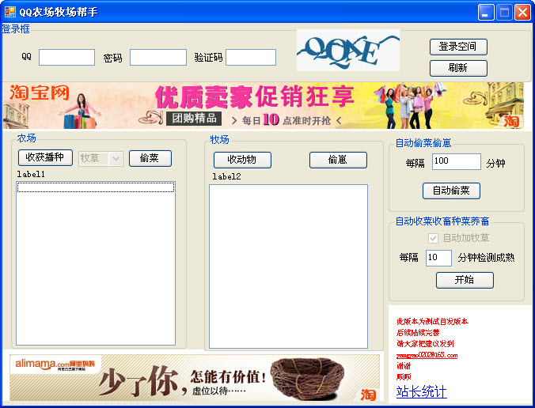Click the QQ number input field

coord(66,57)
